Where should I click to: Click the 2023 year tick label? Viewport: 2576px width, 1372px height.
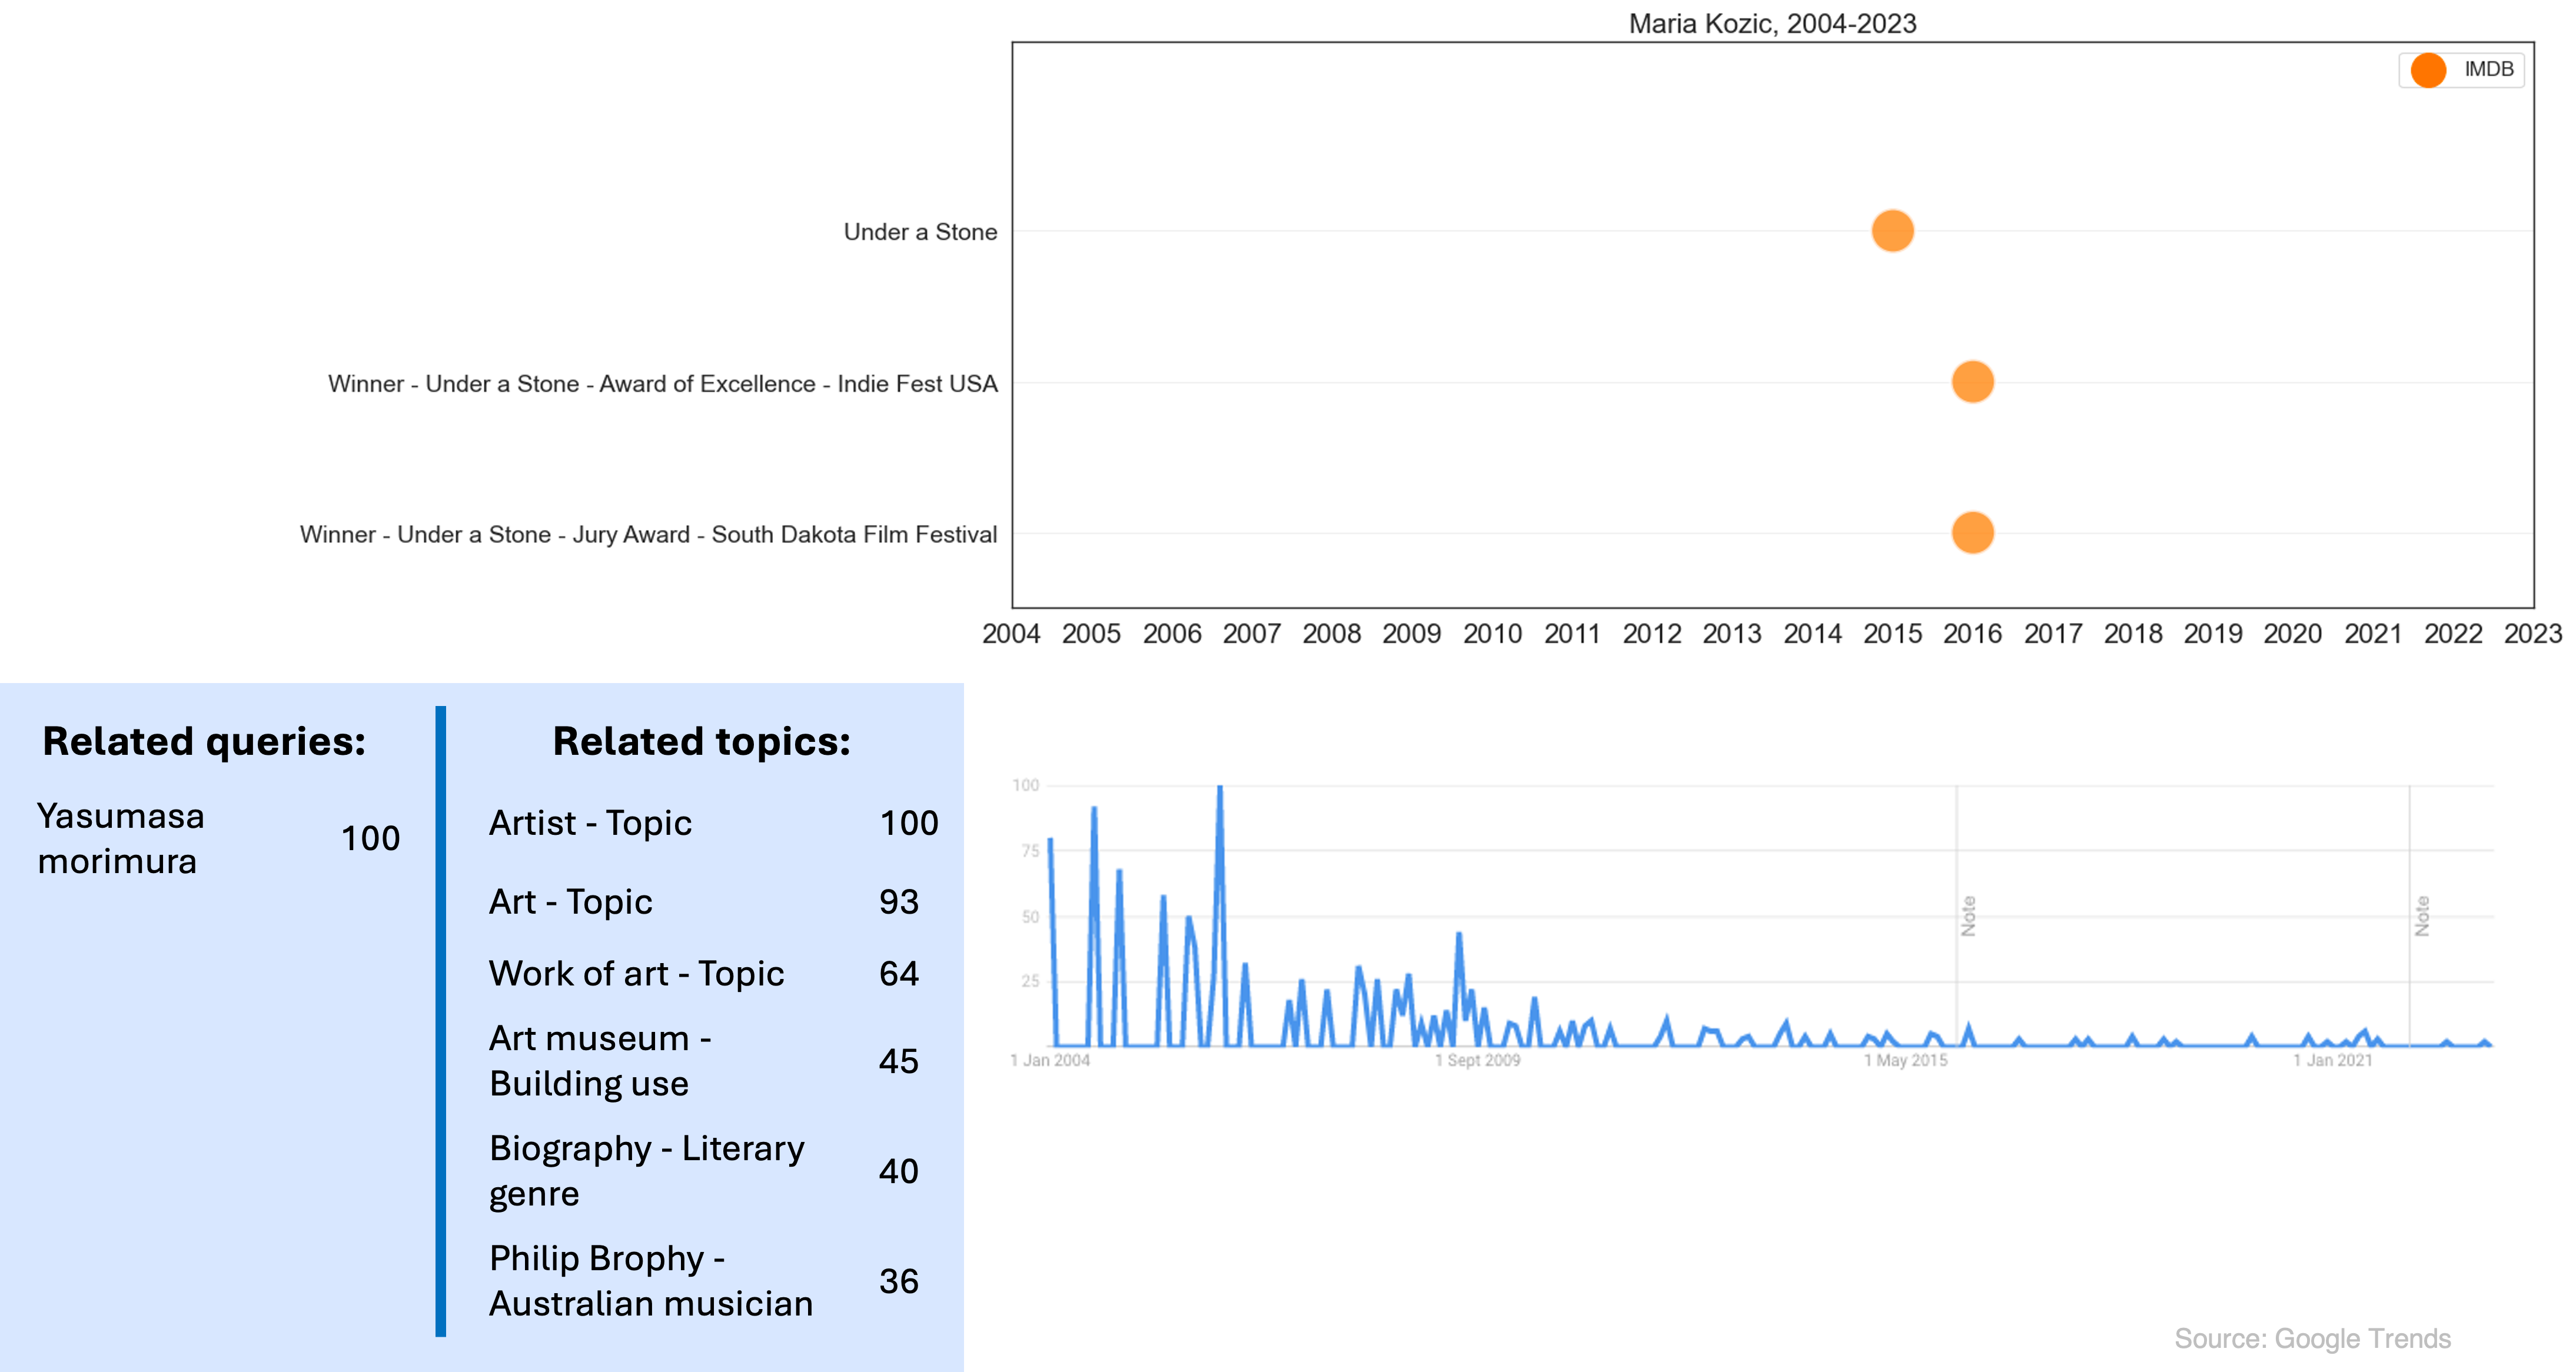tap(2532, 634)
